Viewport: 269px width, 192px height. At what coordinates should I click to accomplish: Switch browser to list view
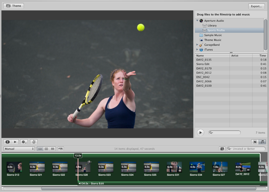click(53, 149)
